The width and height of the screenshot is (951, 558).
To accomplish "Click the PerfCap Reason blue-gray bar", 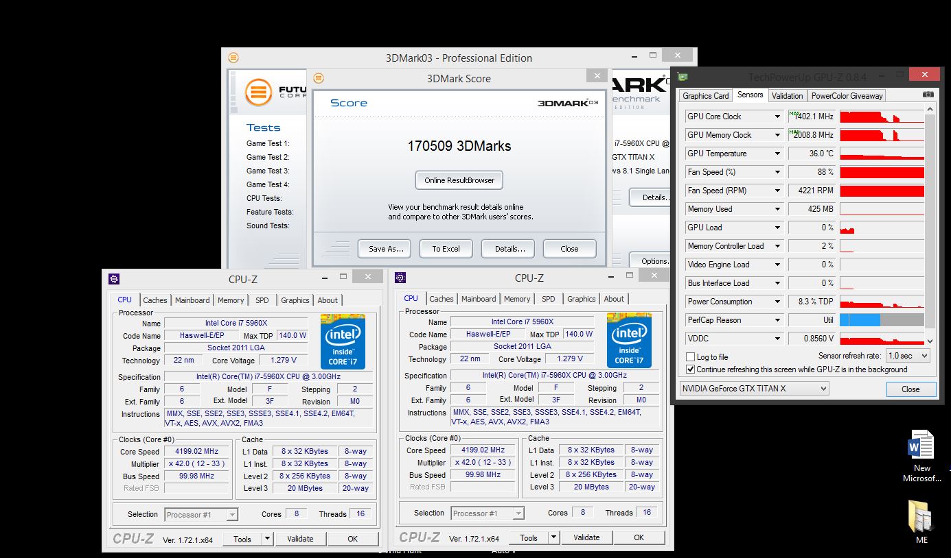I will 882,320.
